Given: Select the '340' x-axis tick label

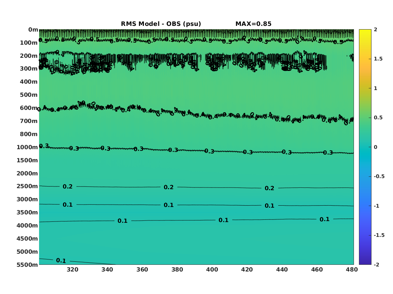Looking at the screenshot, I should click(107, 269).
